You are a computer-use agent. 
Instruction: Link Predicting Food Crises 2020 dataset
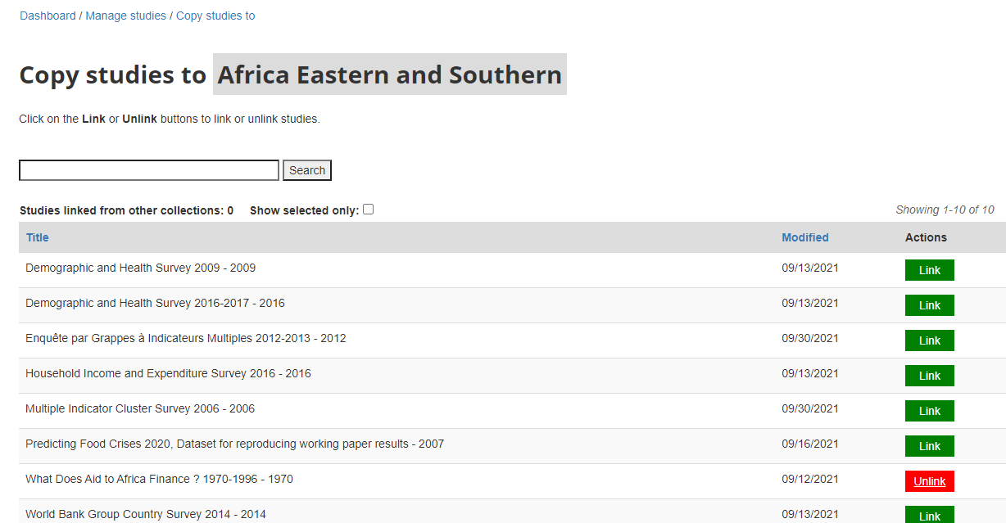coord(930,446)
